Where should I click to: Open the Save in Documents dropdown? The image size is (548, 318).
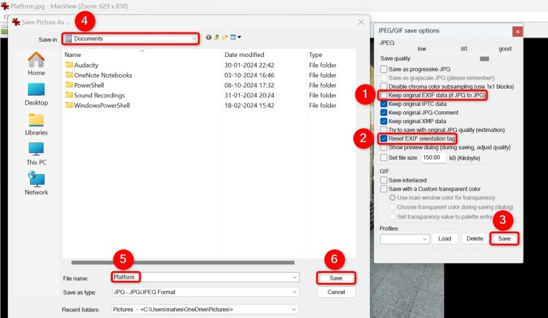coord(131,38)
